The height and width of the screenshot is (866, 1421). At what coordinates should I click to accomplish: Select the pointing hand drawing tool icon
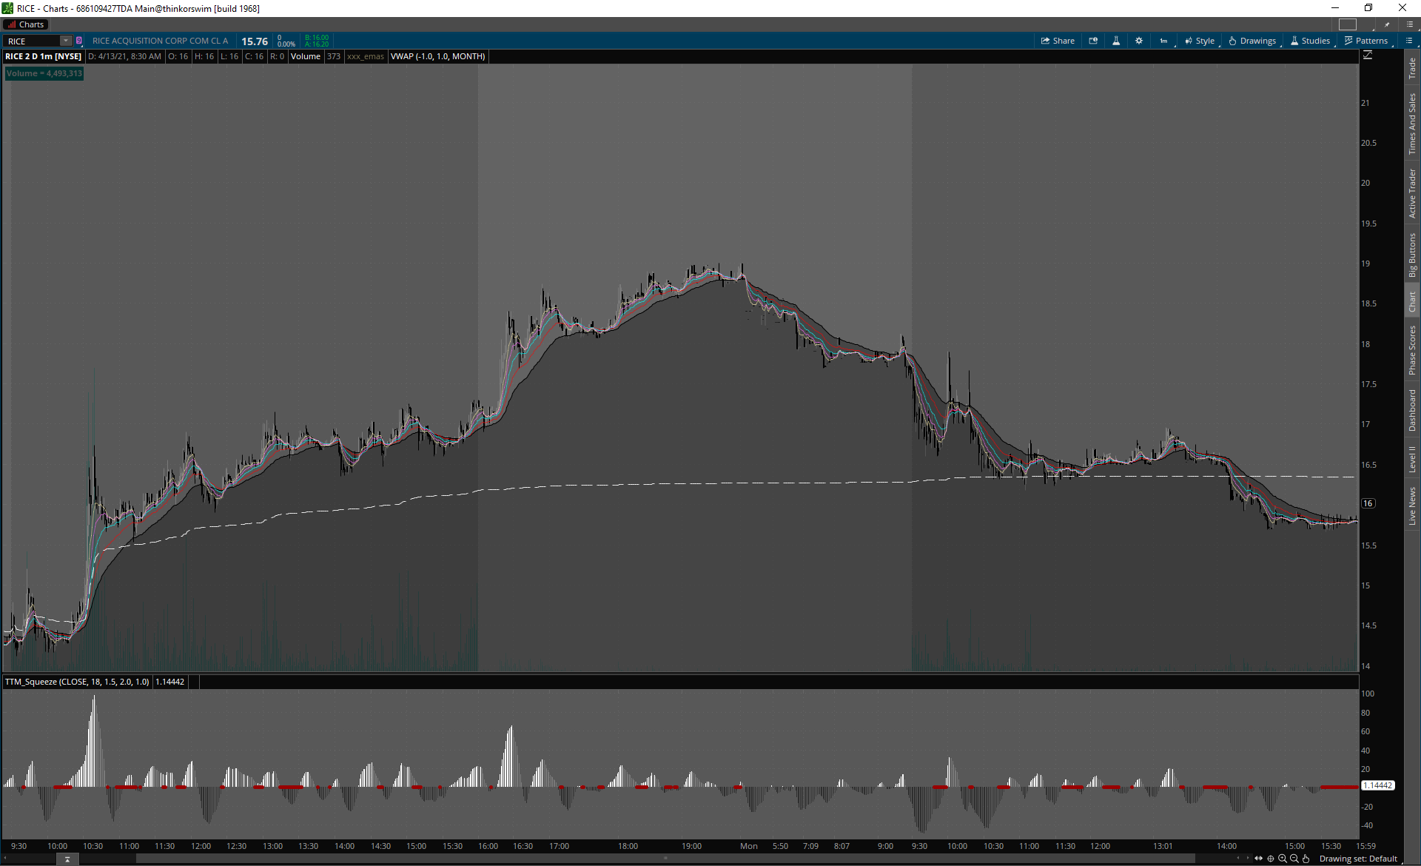point(1306,859)
